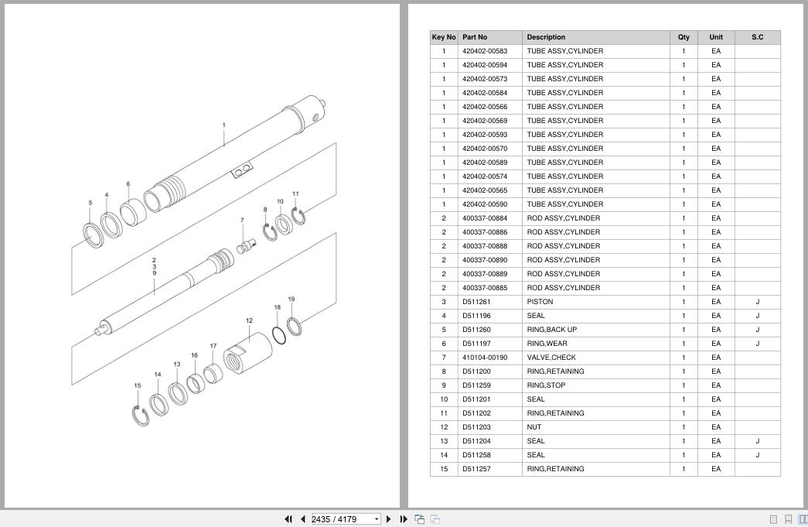This screenshot has width=808, height=527.
Task: Click callout 7 above check valve
Action: coord(242,221)
